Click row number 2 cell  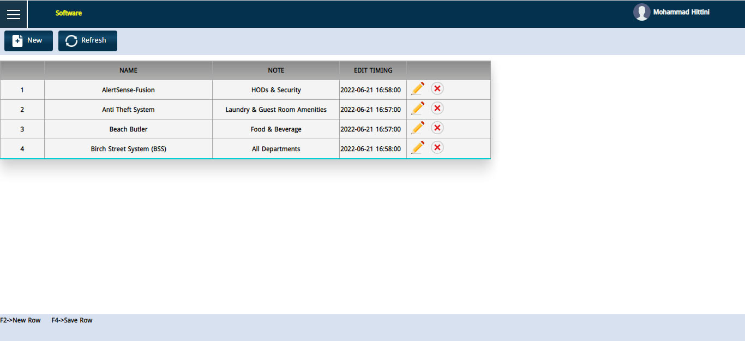click(x=22, y=110)
